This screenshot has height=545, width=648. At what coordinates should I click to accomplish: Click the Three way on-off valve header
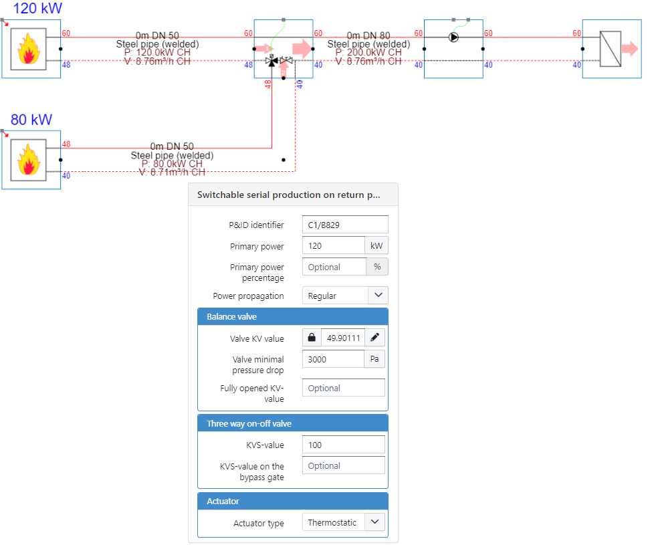coord(292,423)
